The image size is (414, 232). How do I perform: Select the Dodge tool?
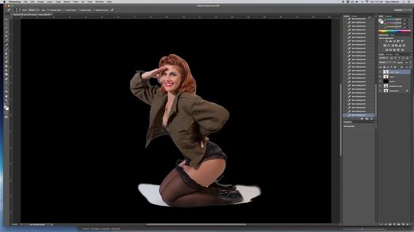pos(6,74)
